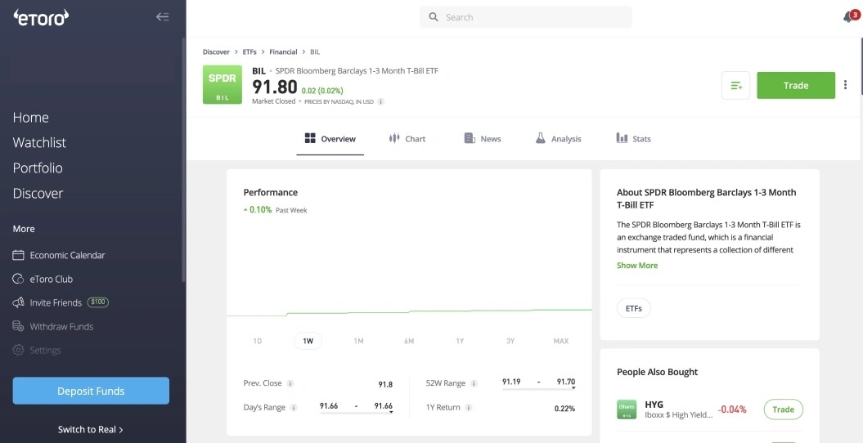
Task: Select the 3Y chart period
Action: coord(510,341)
